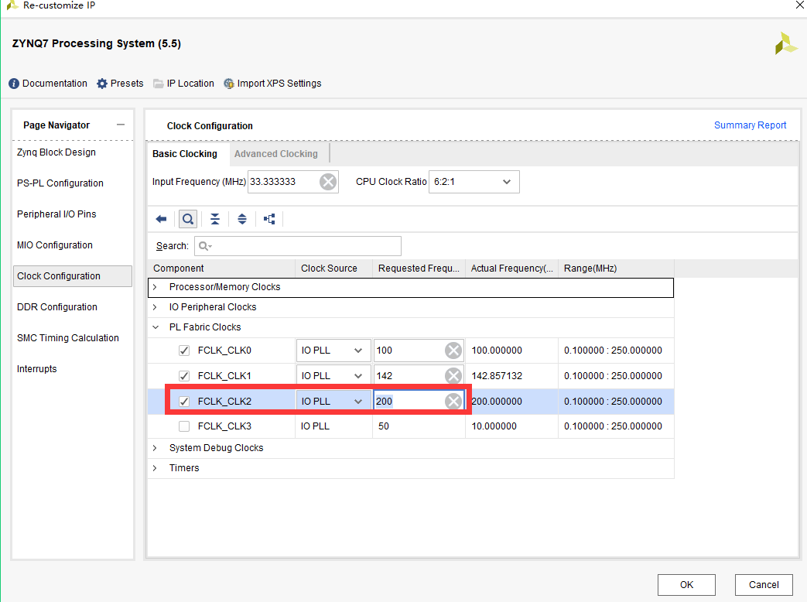Image resolution: width=807 pixels, height=602 pixels.
Task: Click FCLK_CLK3 requested frequency value 50
Action: pos(384,426)
